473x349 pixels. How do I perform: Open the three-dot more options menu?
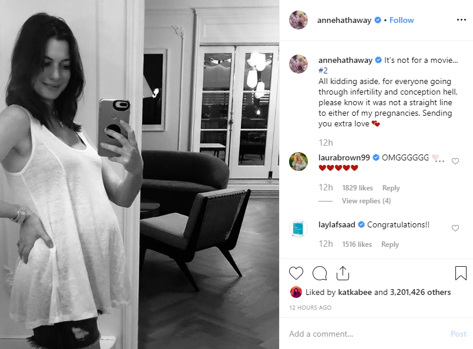(461, 20)
